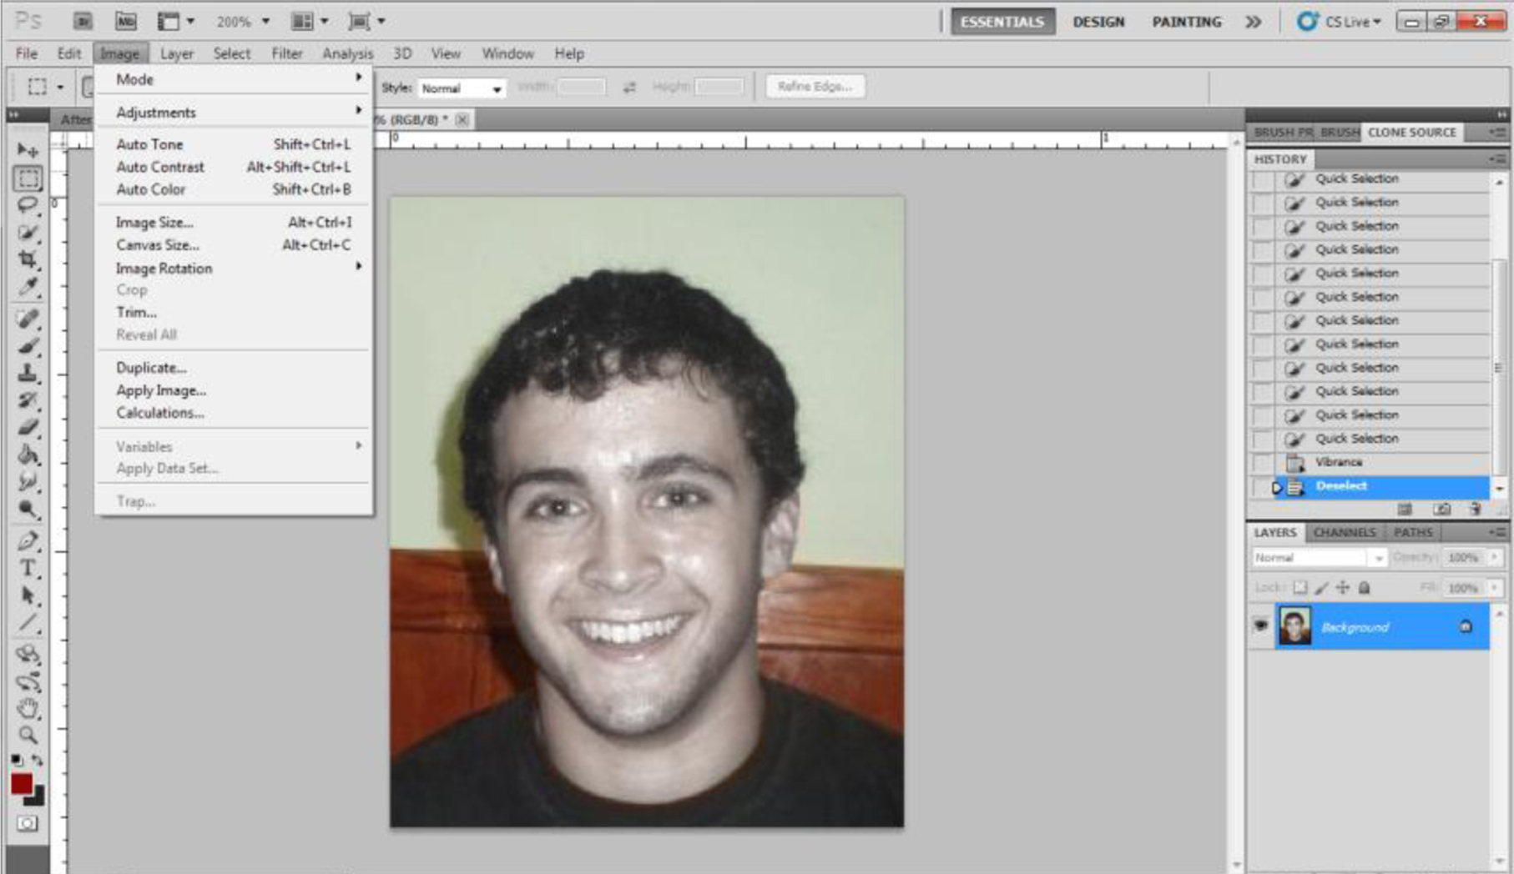Choose Image Size from Image menu
The width and height of the screenshot is (1514, 874).
[x=233, y=222]
